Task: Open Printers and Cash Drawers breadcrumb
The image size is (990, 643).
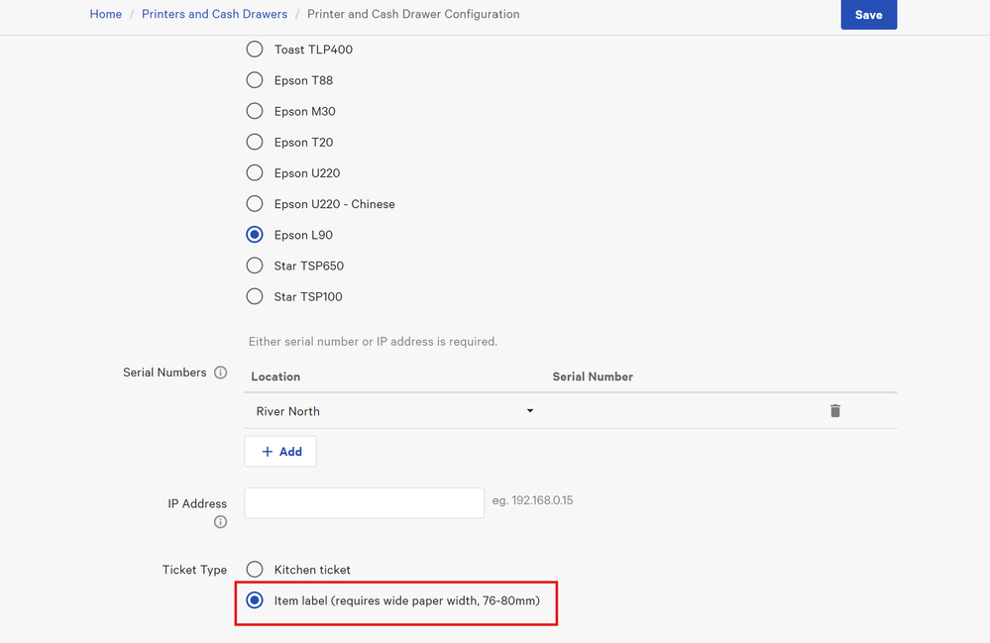Action: point(214,15)
